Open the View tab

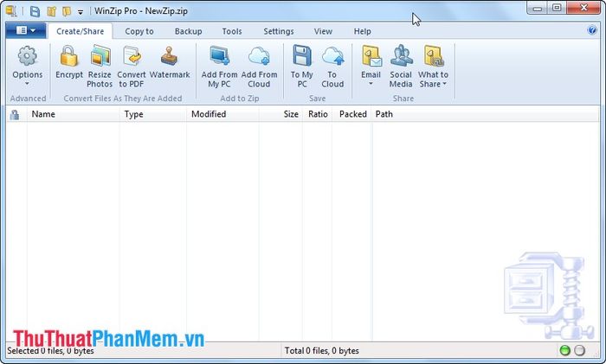(323, 31)
